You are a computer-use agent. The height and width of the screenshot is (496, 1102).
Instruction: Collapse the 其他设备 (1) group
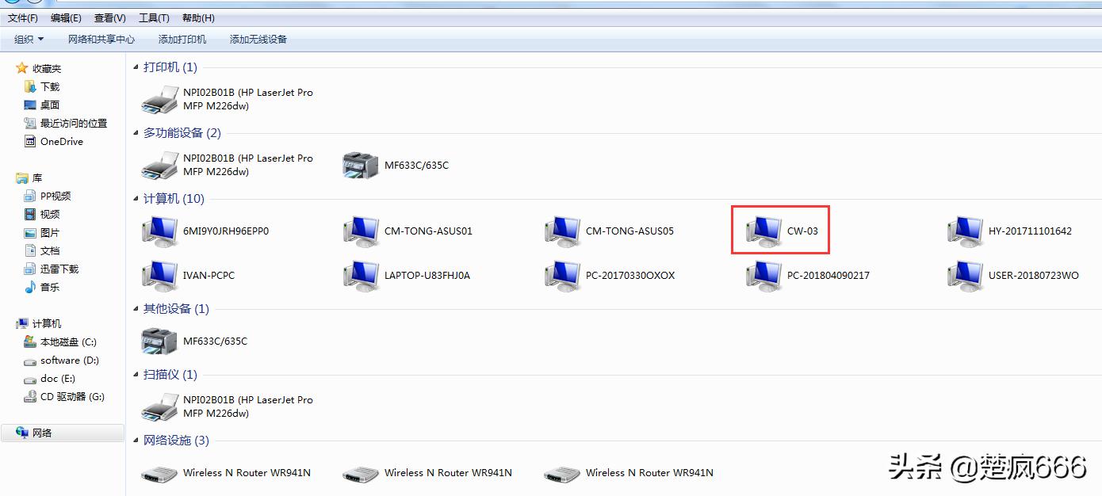pos(136,309)
